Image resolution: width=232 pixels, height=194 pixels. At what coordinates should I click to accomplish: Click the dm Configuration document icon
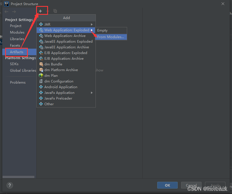point(41,81)
